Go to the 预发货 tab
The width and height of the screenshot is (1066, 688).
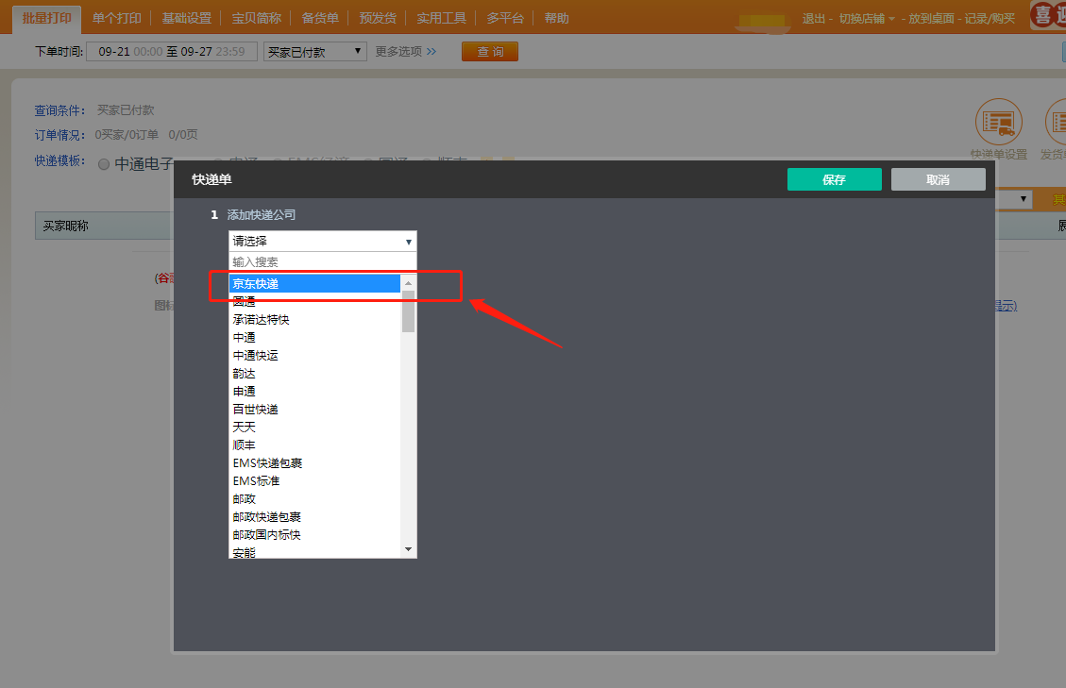click(x=378, y=18)
